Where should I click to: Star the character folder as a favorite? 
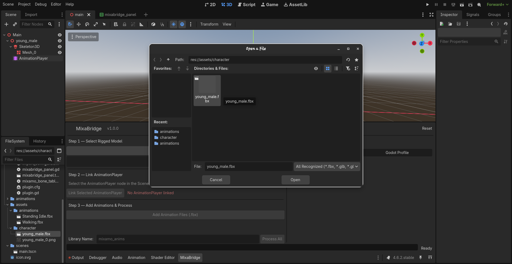click(357, 60)
